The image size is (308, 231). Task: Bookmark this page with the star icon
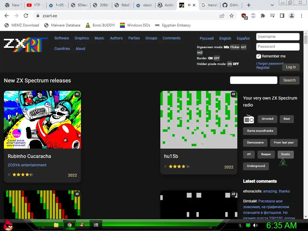pos(232,16)
